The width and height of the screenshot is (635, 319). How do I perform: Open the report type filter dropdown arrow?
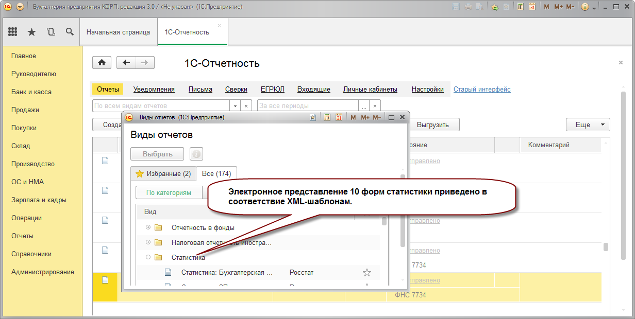point(236,105)
